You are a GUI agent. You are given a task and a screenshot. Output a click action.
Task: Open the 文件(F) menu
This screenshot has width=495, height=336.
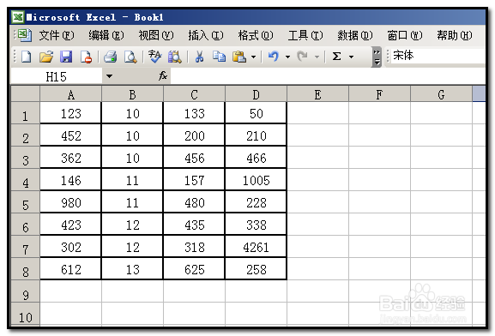coord(57,35)
